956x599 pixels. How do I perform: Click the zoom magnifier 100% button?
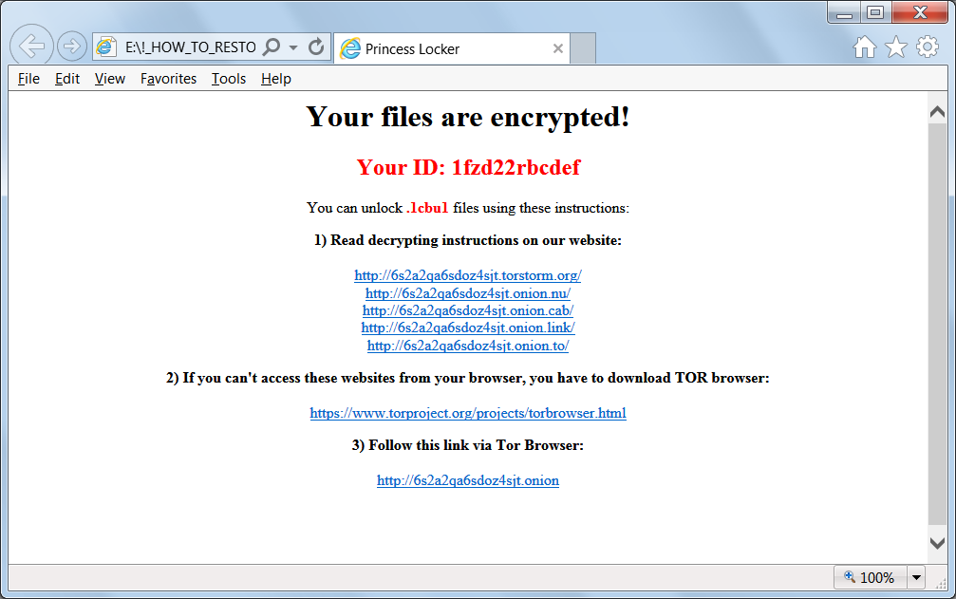tap(870, 577)
